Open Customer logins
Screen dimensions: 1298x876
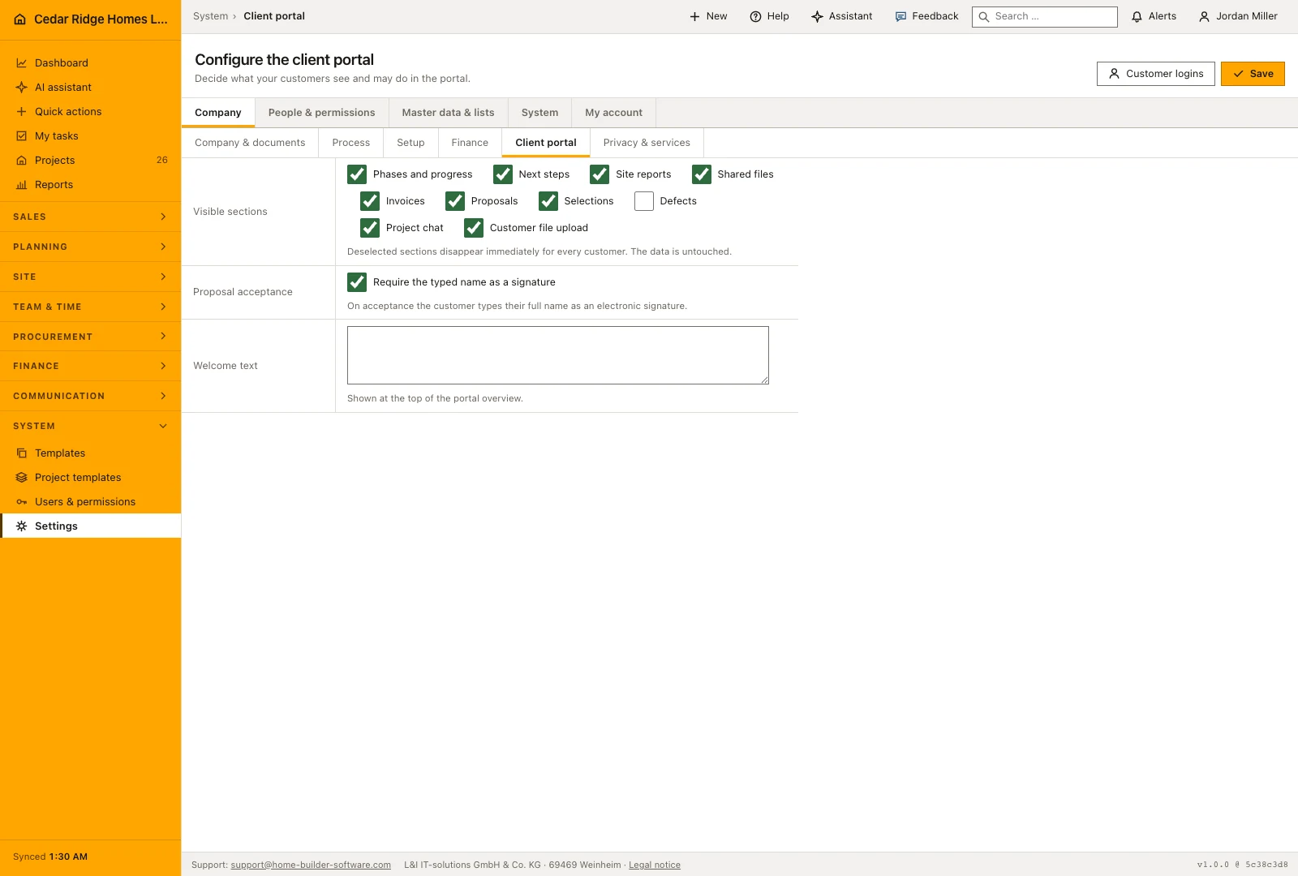pyautogui.click(x=1156, y=74)
